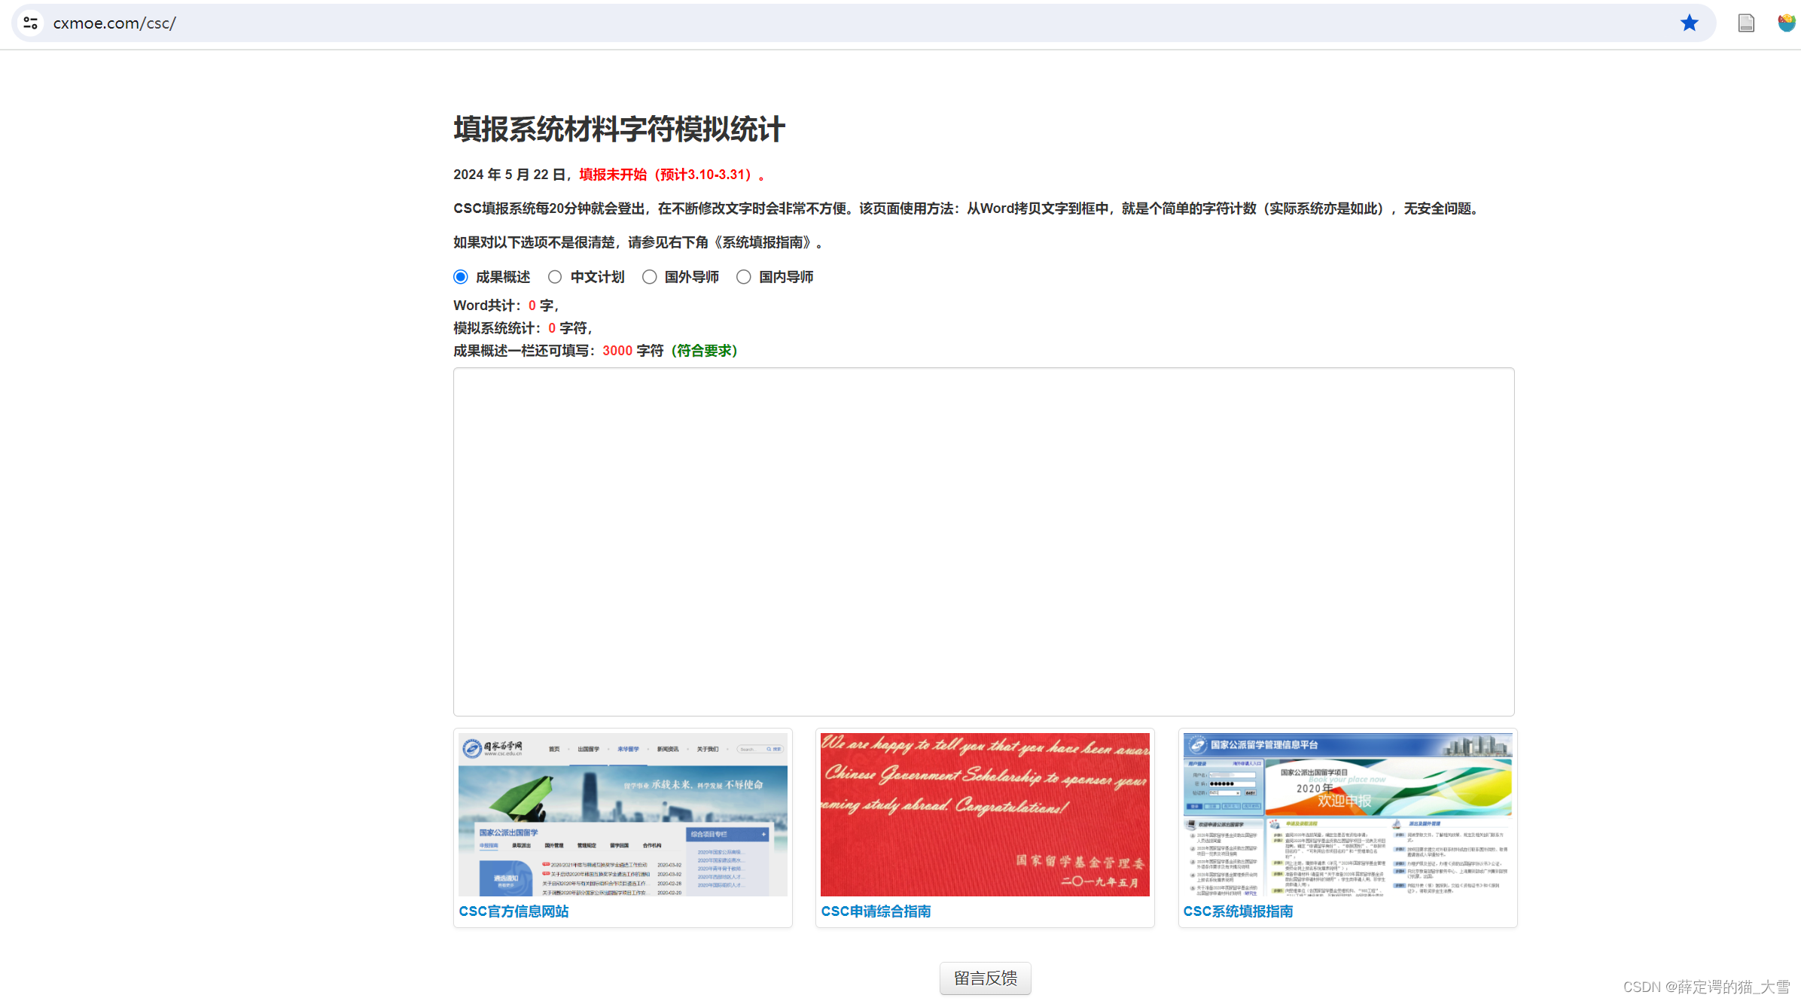
Task: Choose the 国外导师 radio button
Action: pos(649,277)
